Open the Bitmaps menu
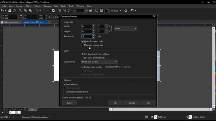The height and width of the screenshot is (121, 216). coord(47,6)
